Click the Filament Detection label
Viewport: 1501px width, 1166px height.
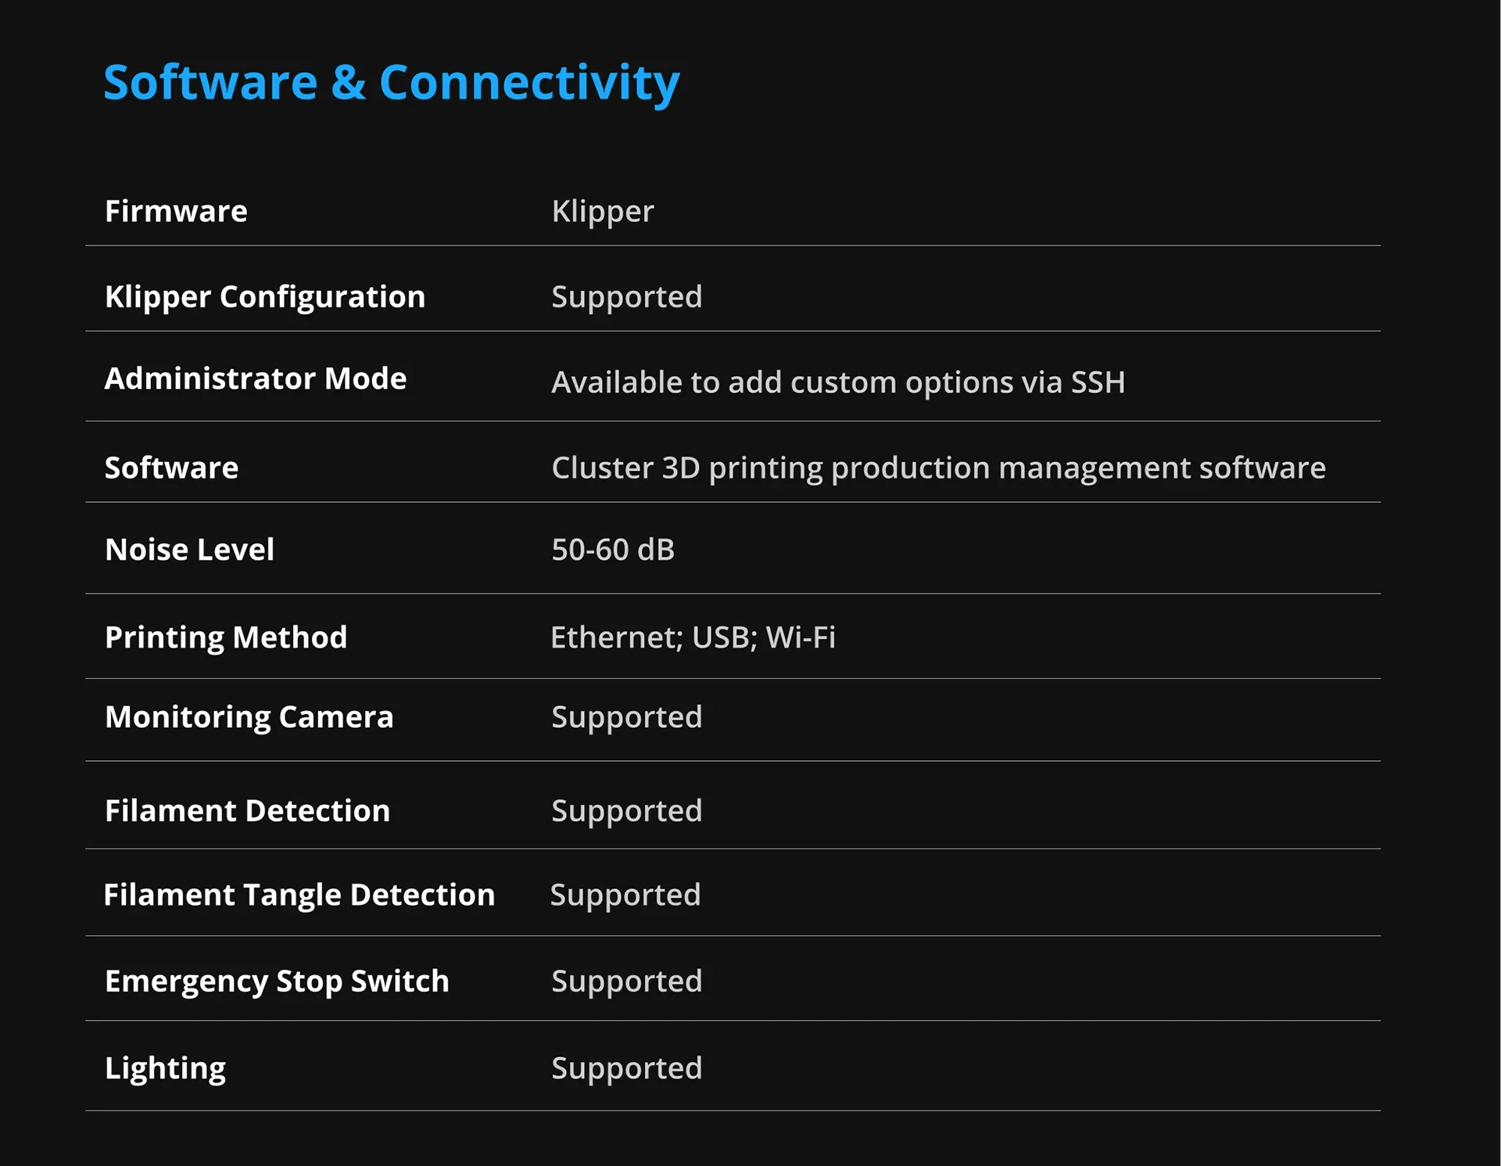247,811
